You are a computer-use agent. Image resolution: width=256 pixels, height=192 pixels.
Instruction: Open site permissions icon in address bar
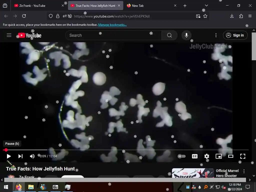65,16
